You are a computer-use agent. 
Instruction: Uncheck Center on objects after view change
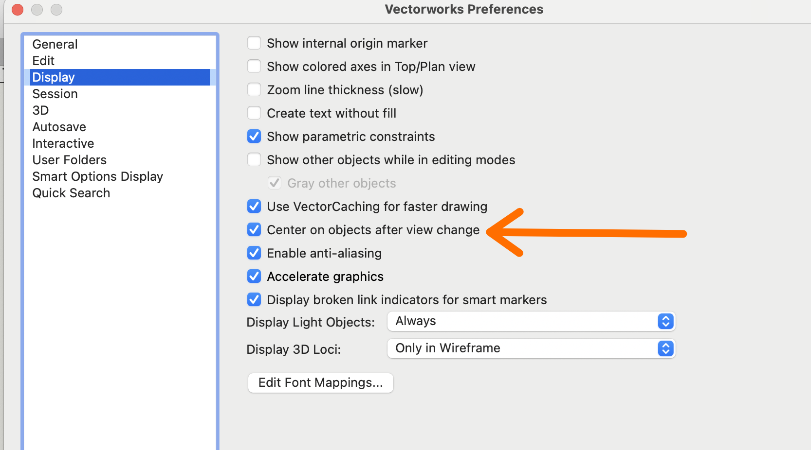click(x=254, y=230)
